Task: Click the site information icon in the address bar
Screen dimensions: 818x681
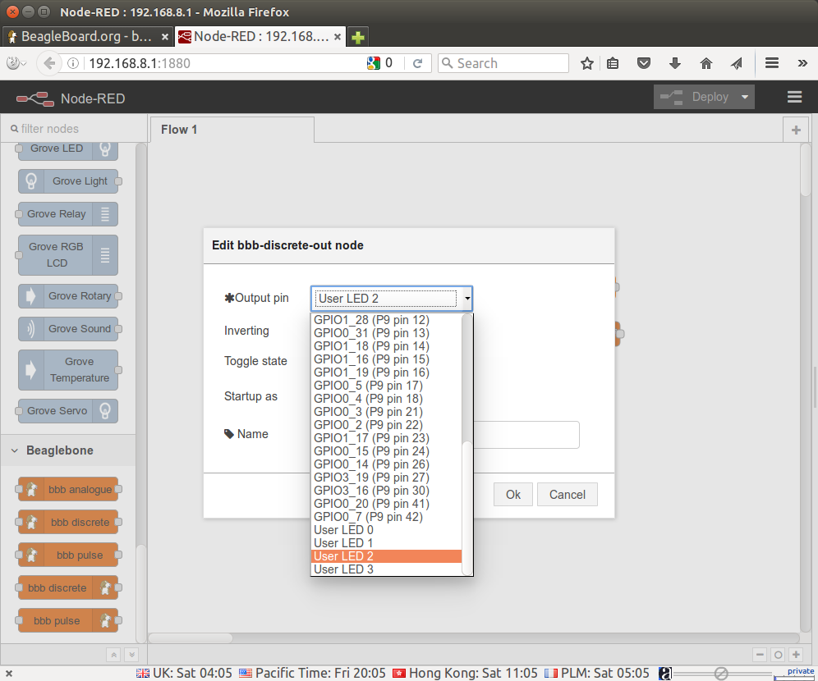Action: tap(73, 63)
